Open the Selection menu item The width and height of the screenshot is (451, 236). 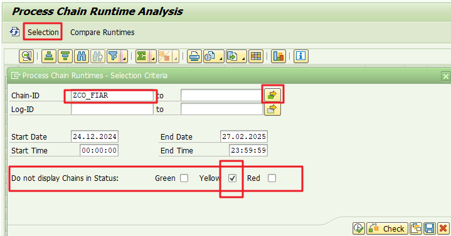[x=43, y=32]
